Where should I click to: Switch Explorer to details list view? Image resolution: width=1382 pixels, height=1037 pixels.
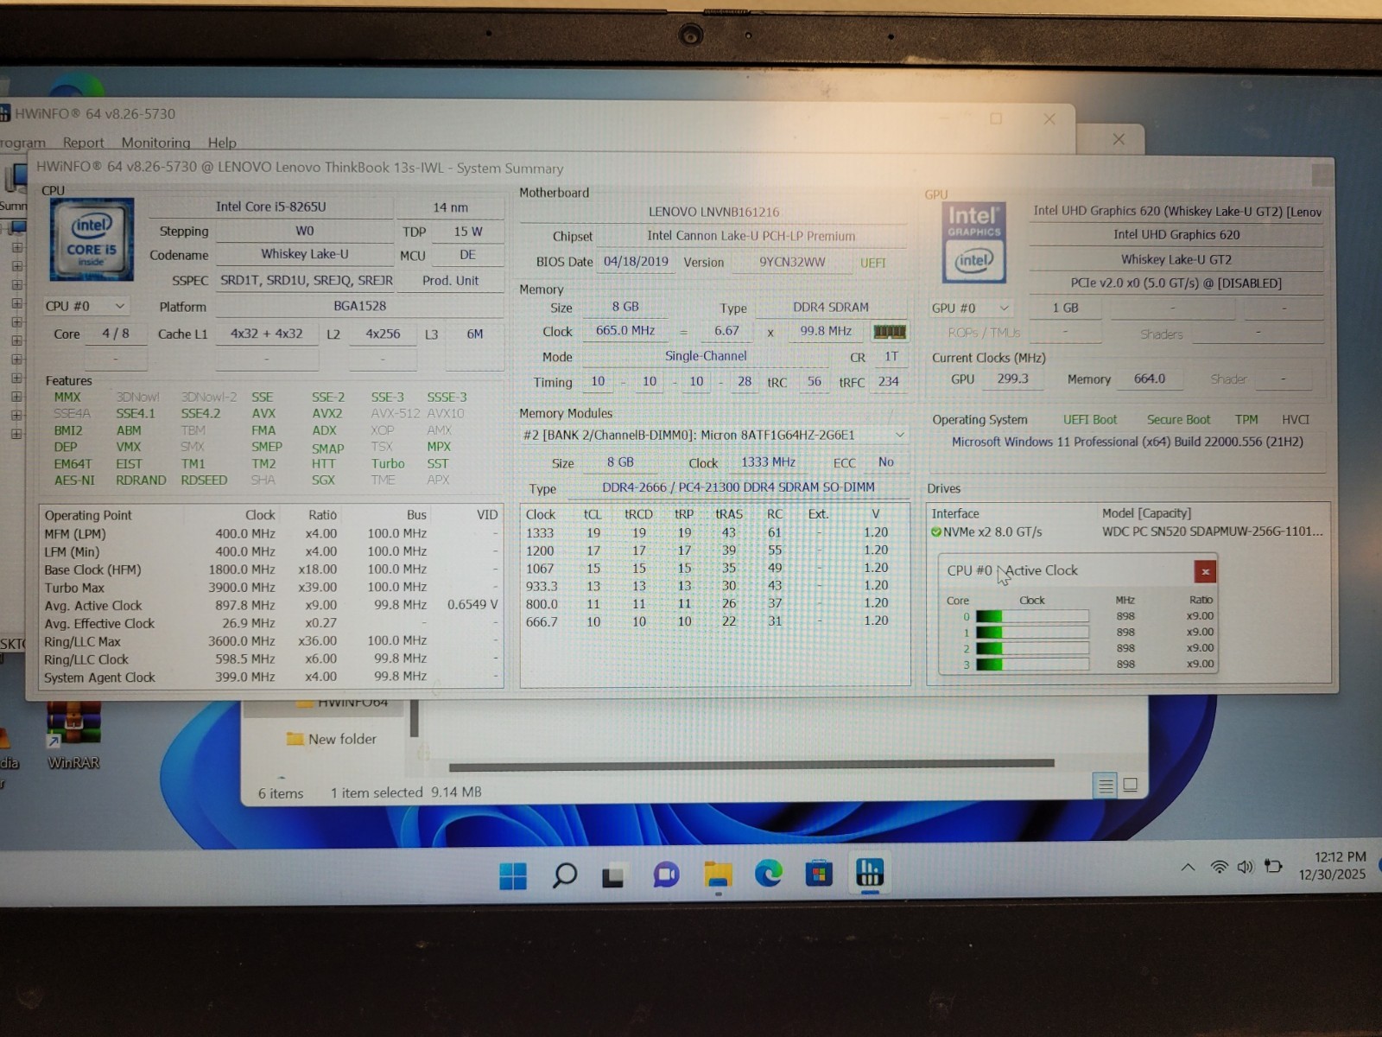click(1105, 785)
